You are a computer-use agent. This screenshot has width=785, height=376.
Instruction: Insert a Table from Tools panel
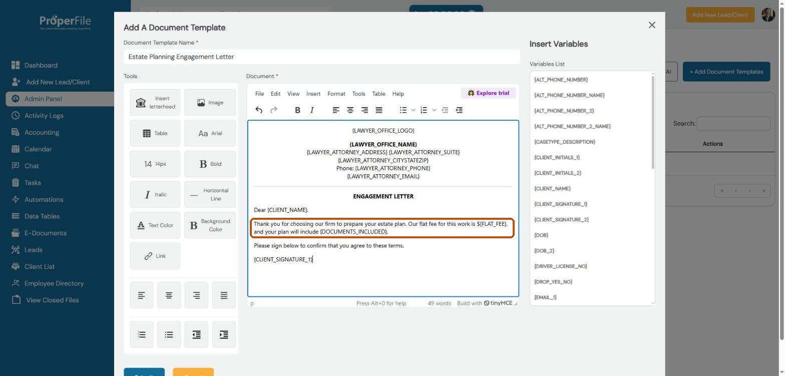pyautogui.click(x=155, y=133)
